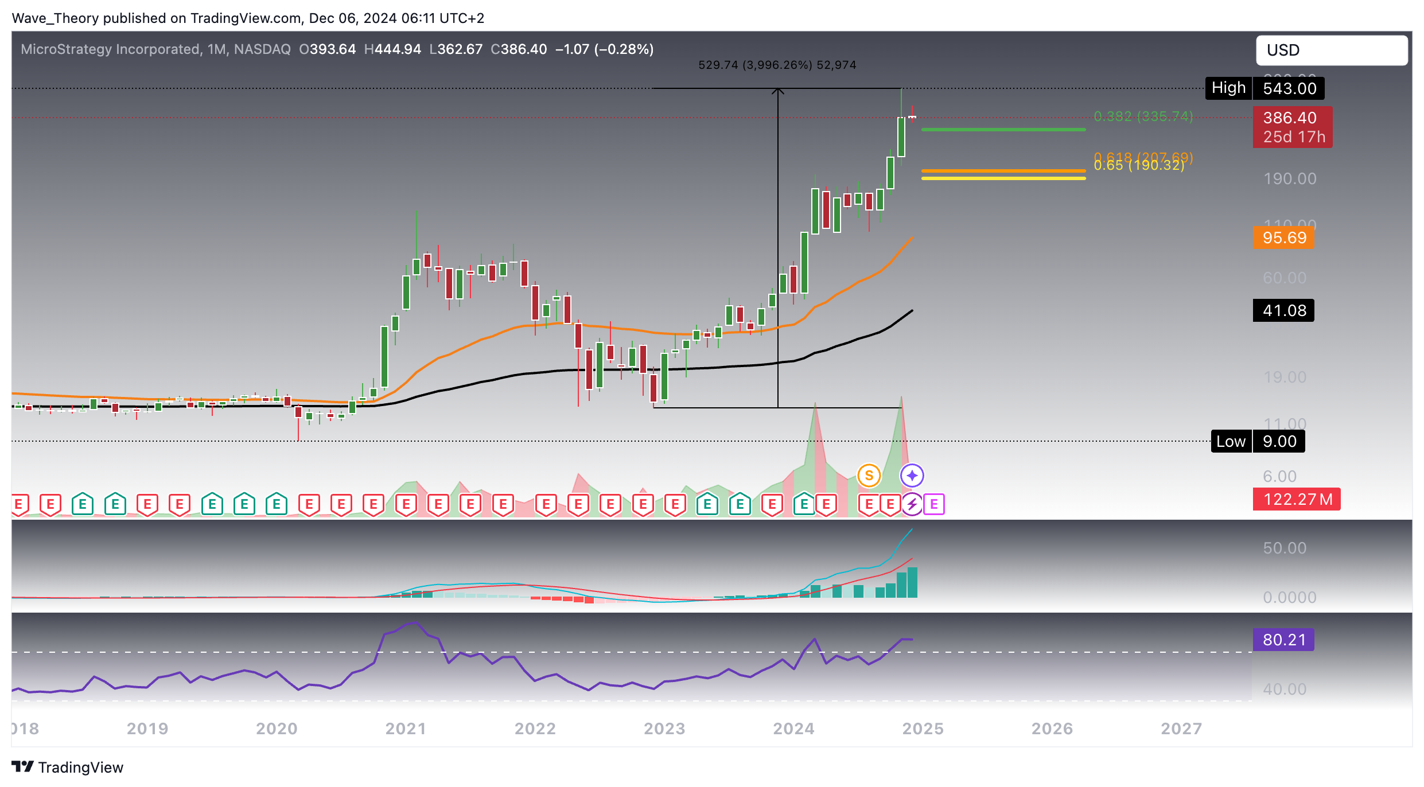Click the 2021 label on time axis
1424x787 pixels.
tap(406, 728)
